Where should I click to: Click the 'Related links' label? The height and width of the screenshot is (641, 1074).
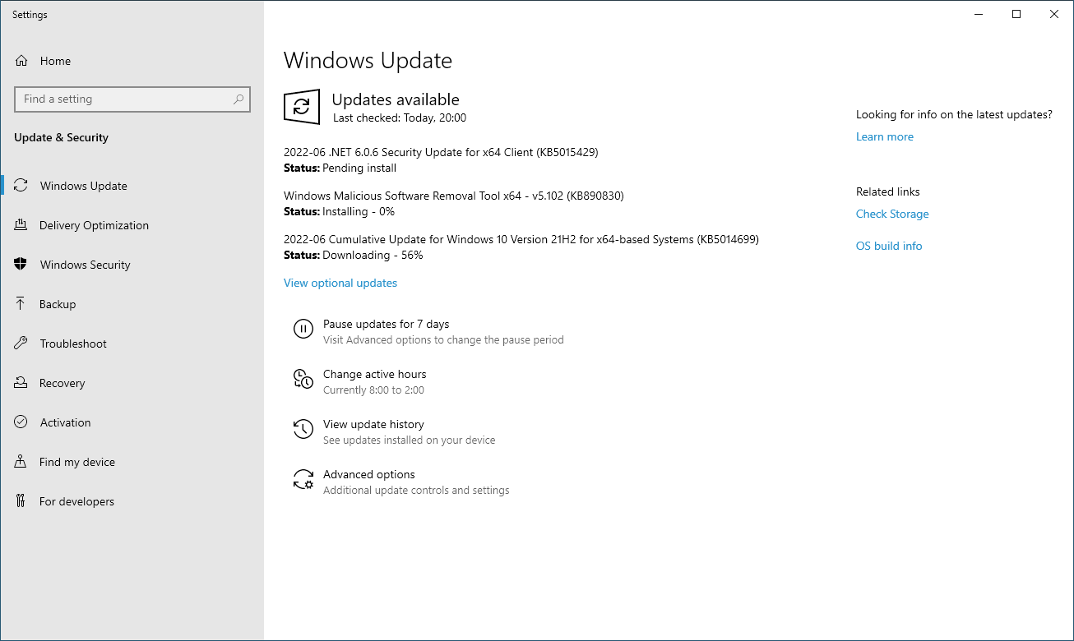tap(888, 191)
